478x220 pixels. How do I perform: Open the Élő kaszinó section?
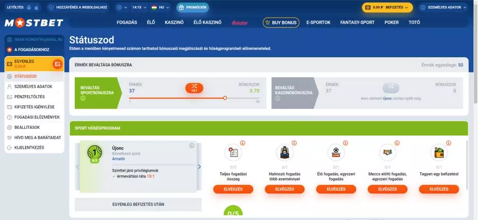(x=207, y=22)
